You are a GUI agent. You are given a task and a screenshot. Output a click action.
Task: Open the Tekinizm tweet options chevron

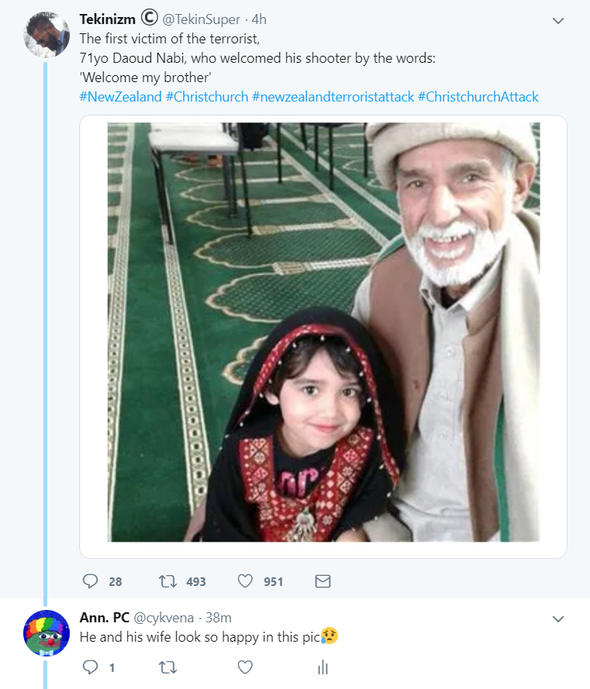point(558,21)
